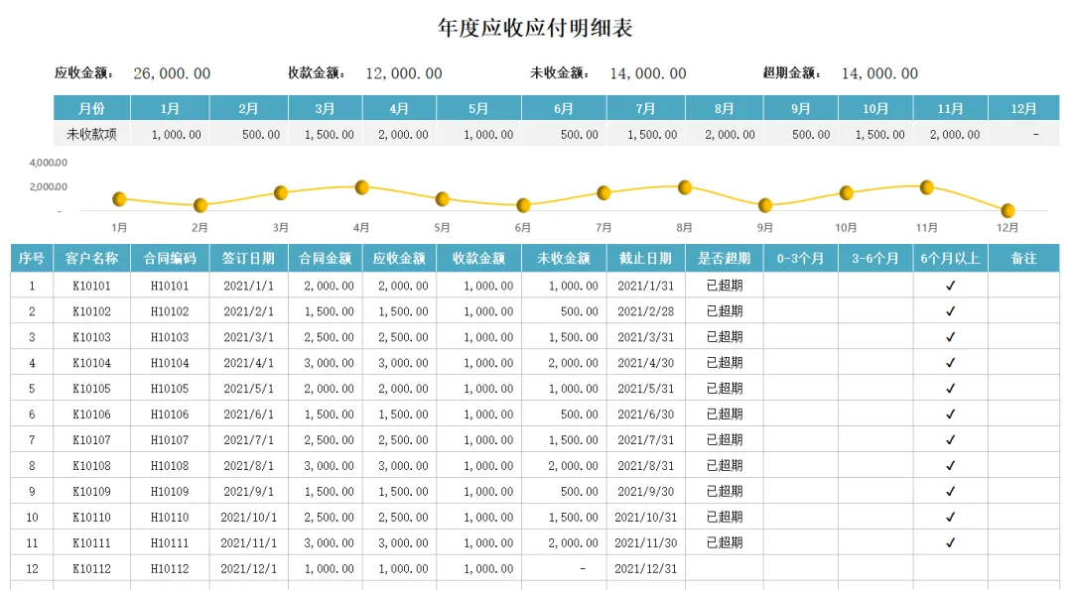
Task: Click the 未收金额 label at top
Action: coord(560,72)
